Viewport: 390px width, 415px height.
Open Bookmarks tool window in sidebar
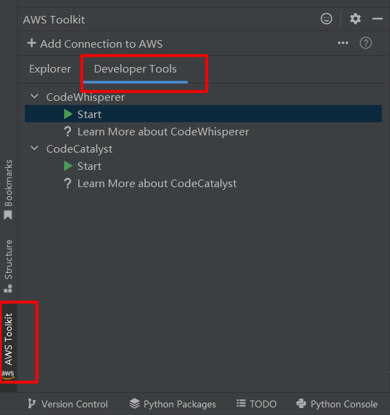[8, 189]
